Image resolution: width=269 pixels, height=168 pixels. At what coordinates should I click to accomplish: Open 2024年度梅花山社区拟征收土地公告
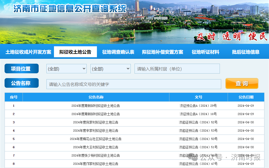(x=96, y=139)
